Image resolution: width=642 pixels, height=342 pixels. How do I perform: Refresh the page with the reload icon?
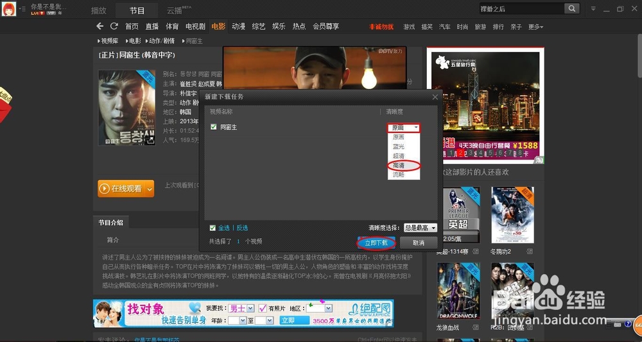[114, 26]
